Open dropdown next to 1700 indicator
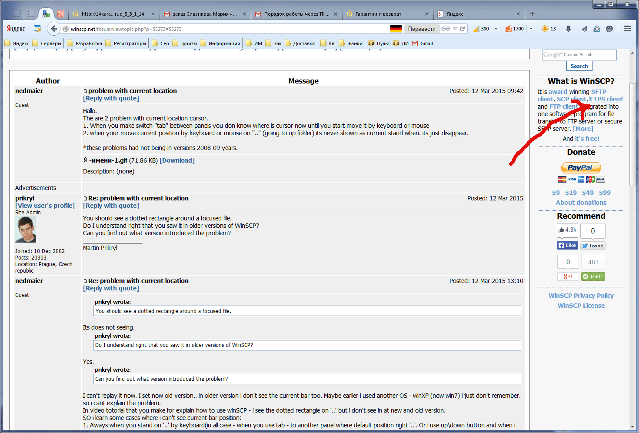Image resolution: width=639 pixels, height=433 pixels. tap(531, 29)
